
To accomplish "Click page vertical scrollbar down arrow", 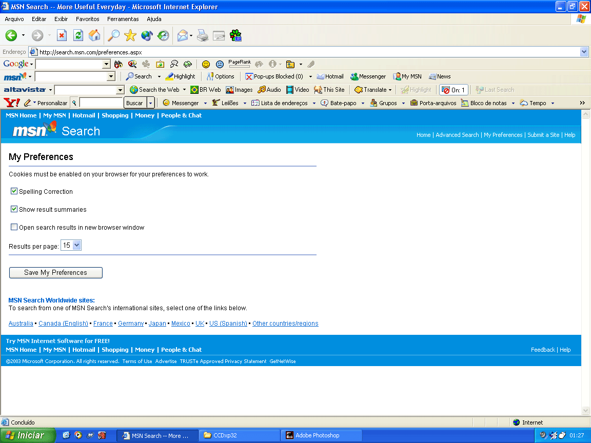I will point(585,410).
